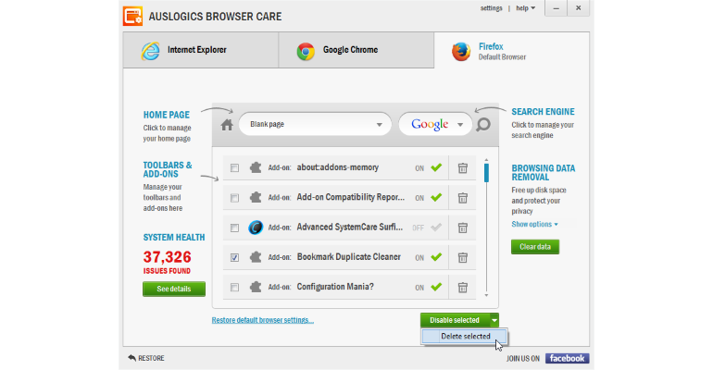
Task: Open the Blank page home page dropdown
Action: [x=315, y=124]
